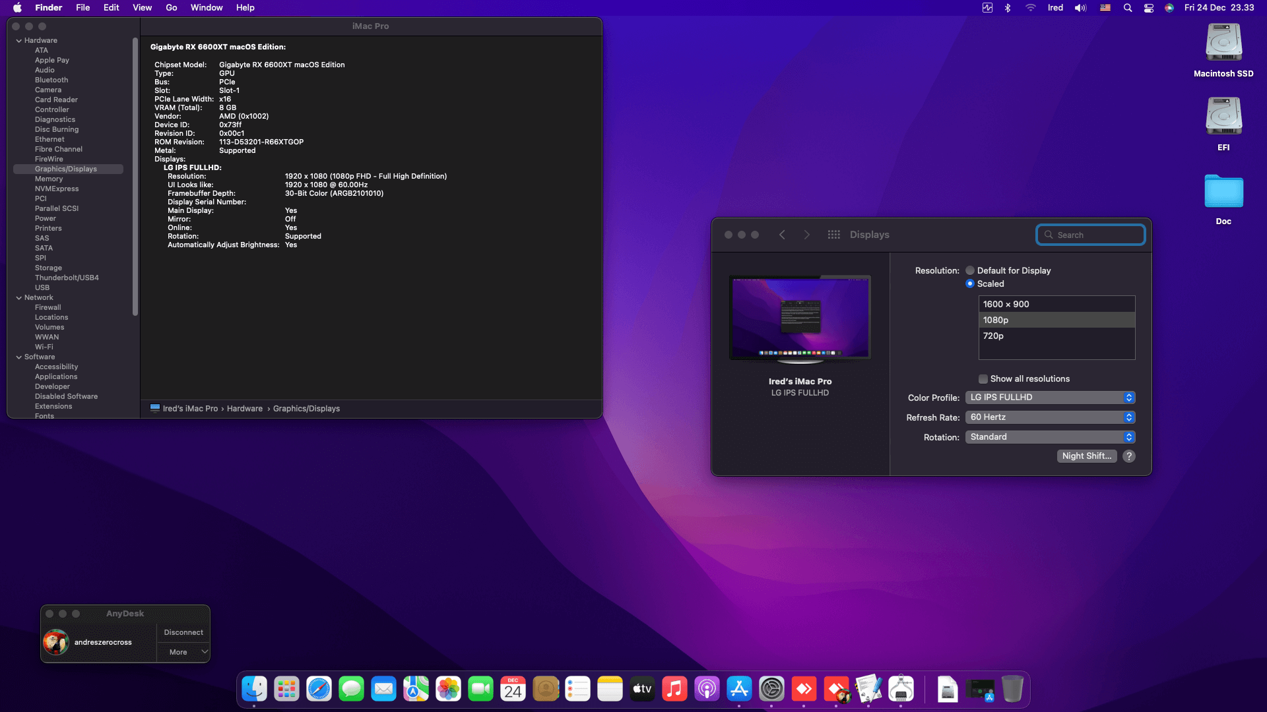Open the View menu
Viewport: 1267px width, 712px height.
pyautogui.click(x=142, y=8)
